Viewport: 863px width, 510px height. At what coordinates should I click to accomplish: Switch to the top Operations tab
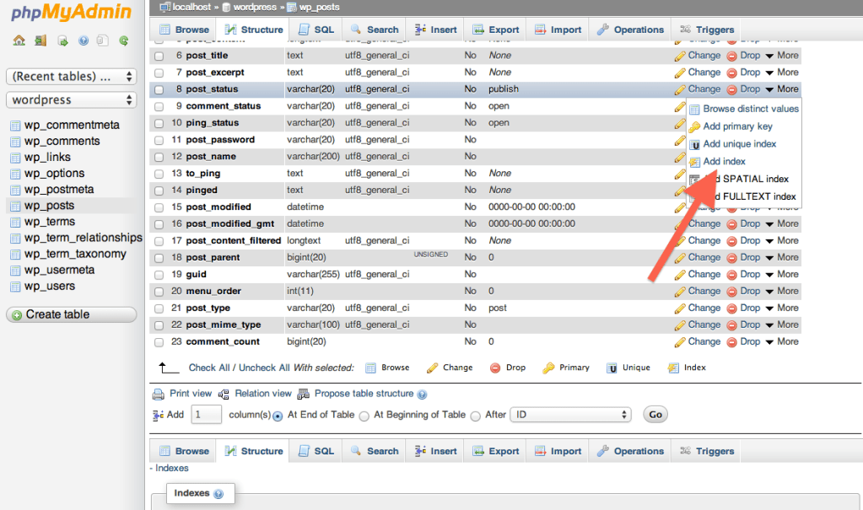(x=630, y=30)
